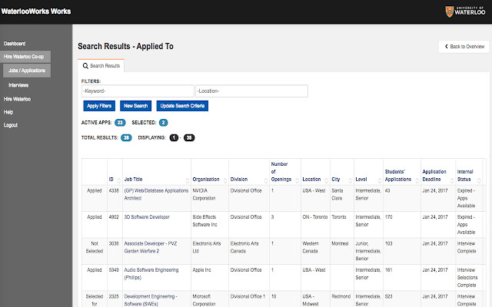Sort by Job Title column arrows
This screenshot has height=307, width=492.
click(188, 180)
